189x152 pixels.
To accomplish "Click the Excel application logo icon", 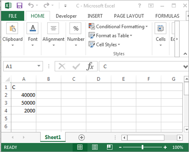I will [x=8, y=6].
